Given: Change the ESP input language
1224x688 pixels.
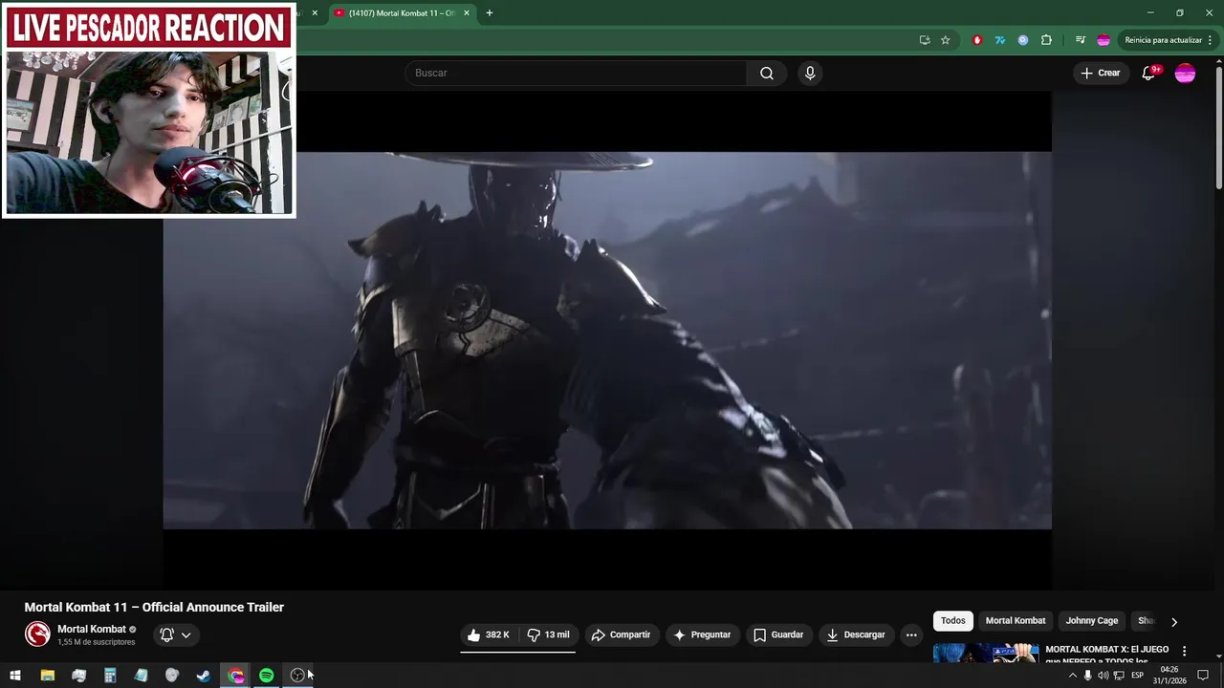Looking at the screenshot, I should tap(1138, 676).
